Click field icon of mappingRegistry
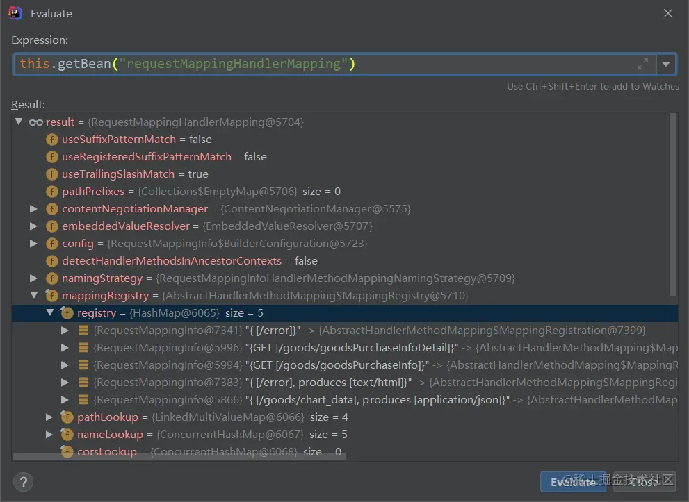This screenshot has width=689, height=502. coord(52,296)
